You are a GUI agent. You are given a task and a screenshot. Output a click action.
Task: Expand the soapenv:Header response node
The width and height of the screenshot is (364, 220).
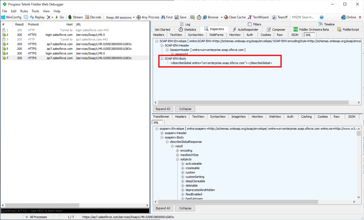point(162,133)
